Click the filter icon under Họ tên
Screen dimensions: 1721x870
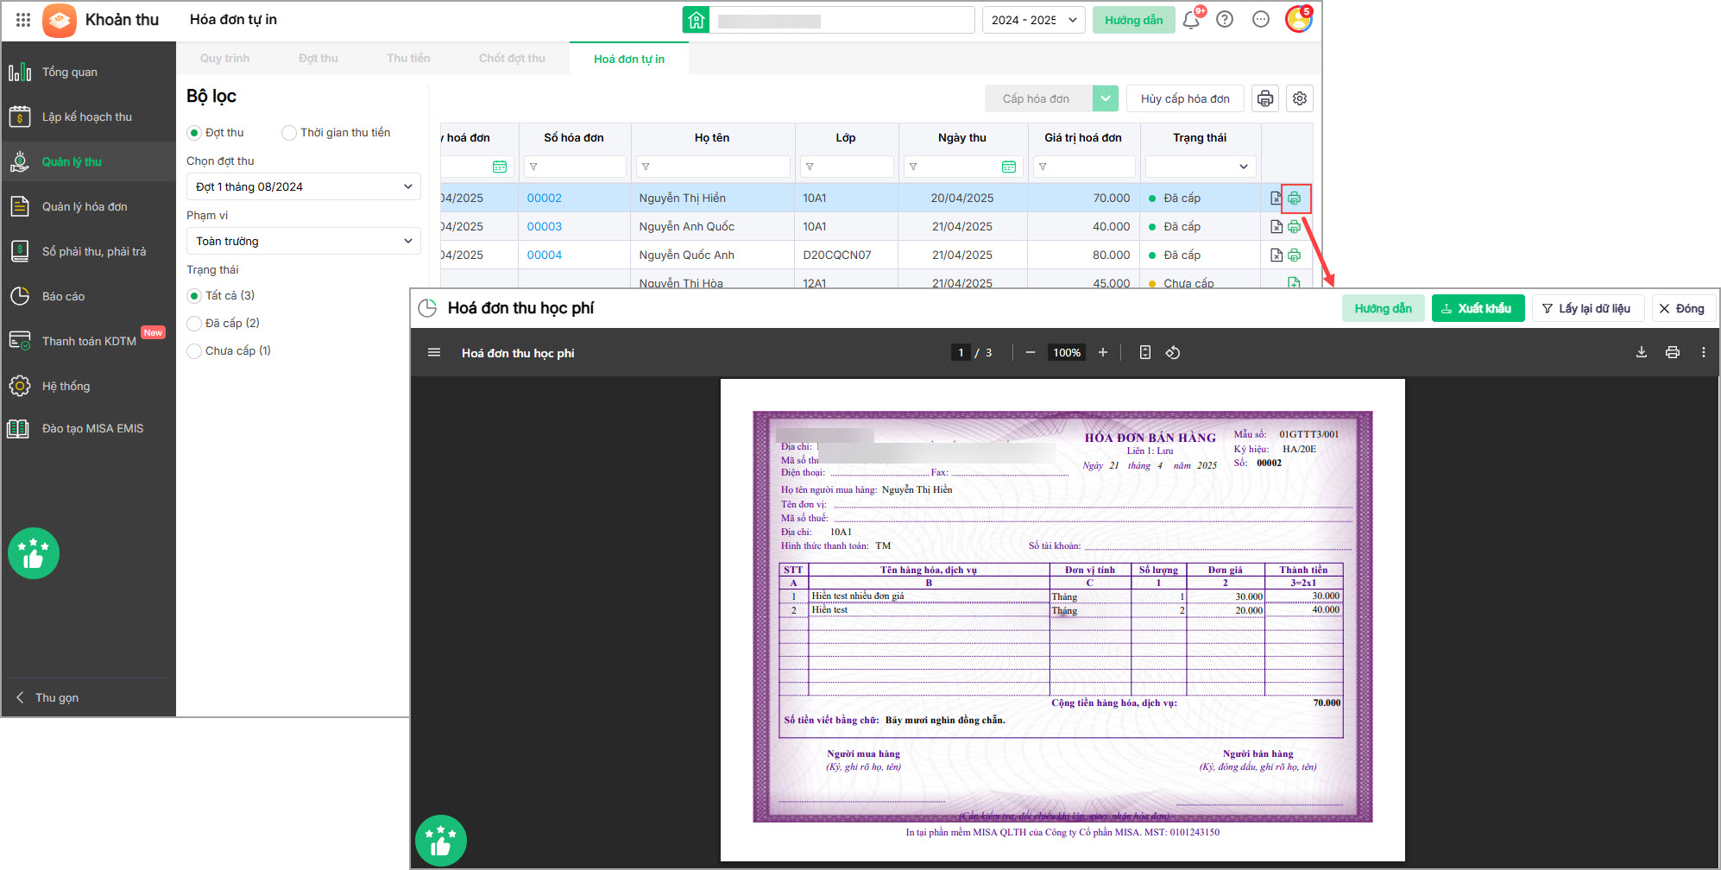tap(646, 167)
